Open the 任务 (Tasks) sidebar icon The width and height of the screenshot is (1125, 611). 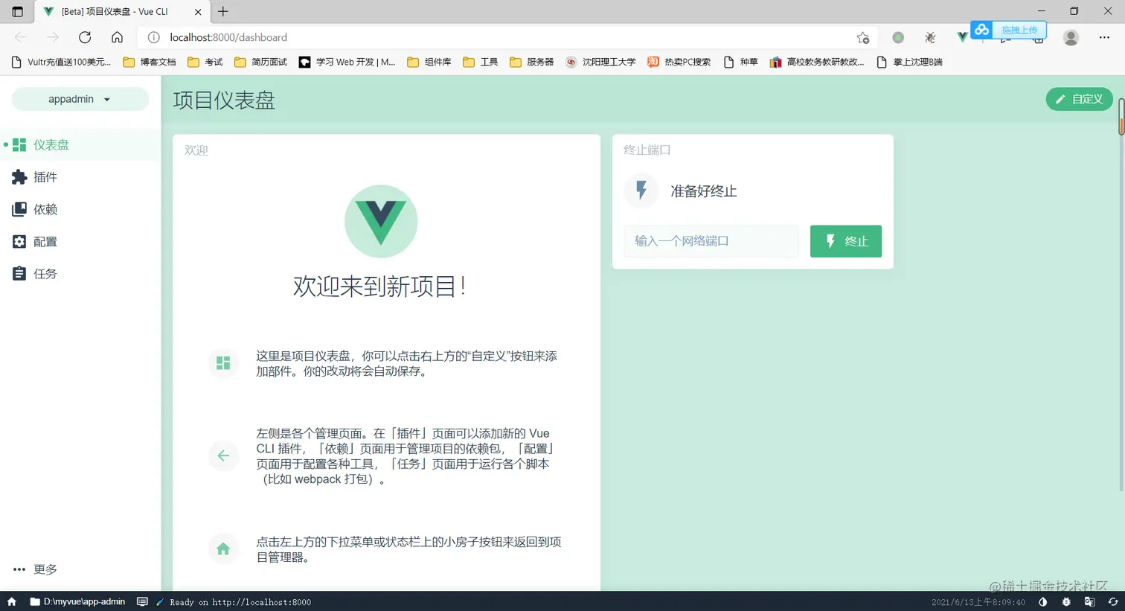click(x=19, y=272)
